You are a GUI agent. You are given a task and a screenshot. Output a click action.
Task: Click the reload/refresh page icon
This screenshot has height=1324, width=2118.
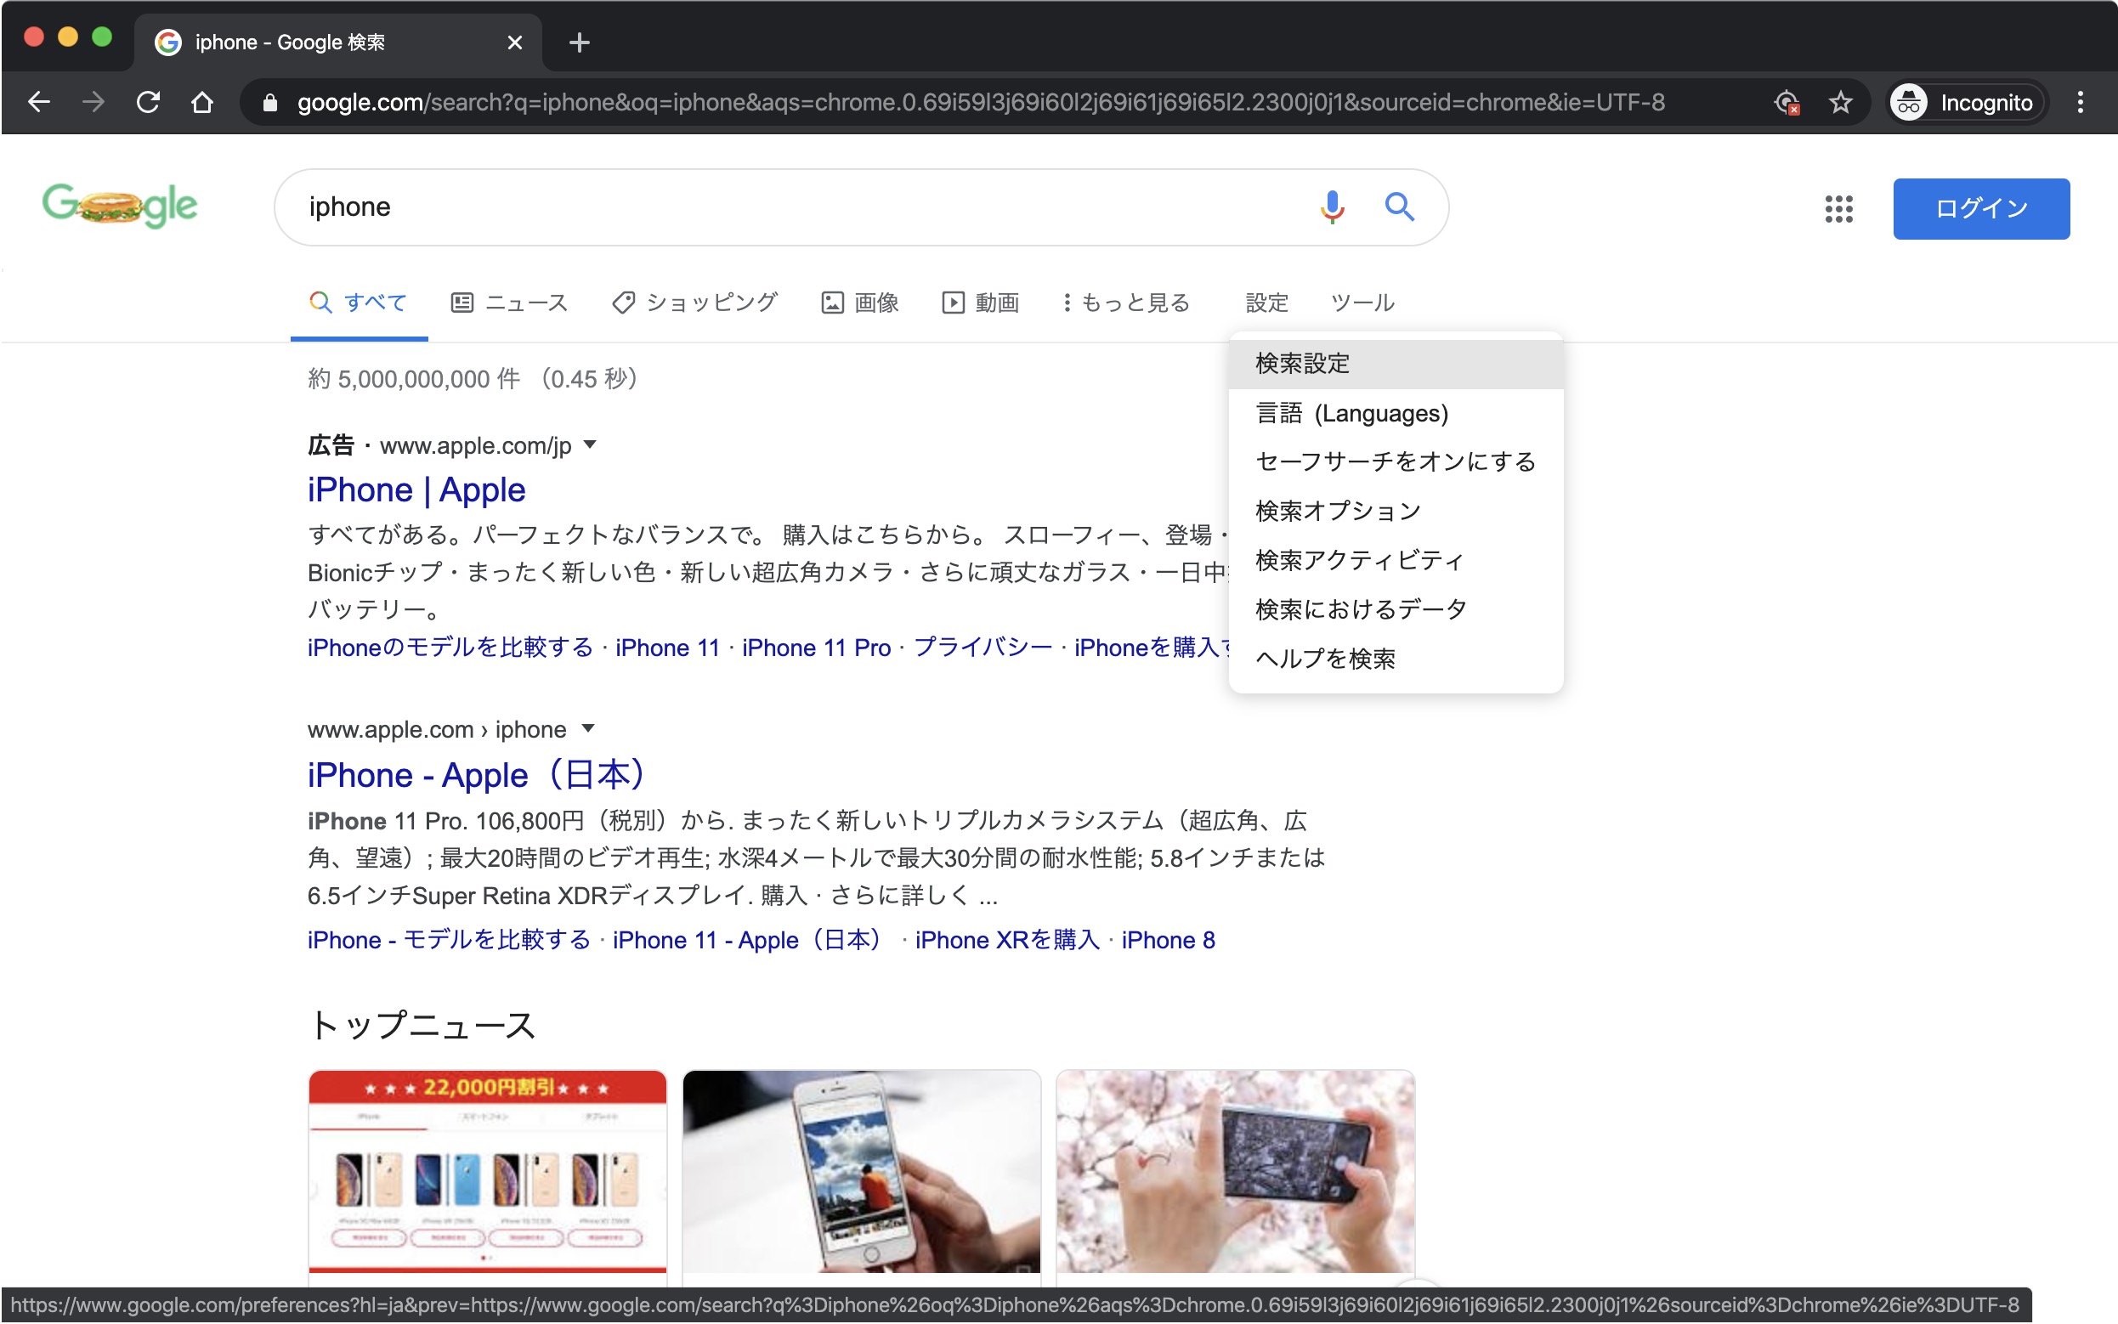tap(148, 102)
